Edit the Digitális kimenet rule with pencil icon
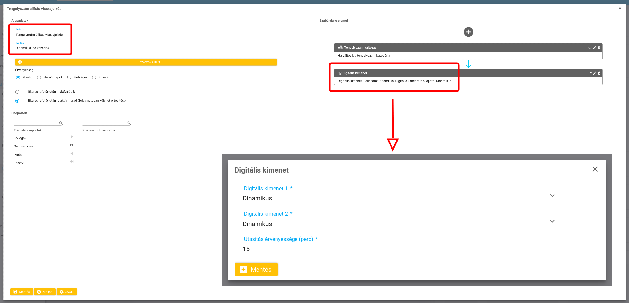 pos(595,73)
